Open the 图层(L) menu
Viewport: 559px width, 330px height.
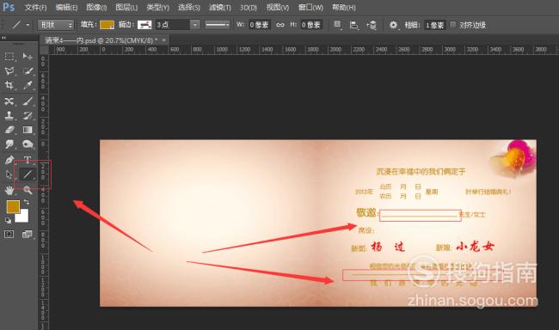tap(126, 7)
